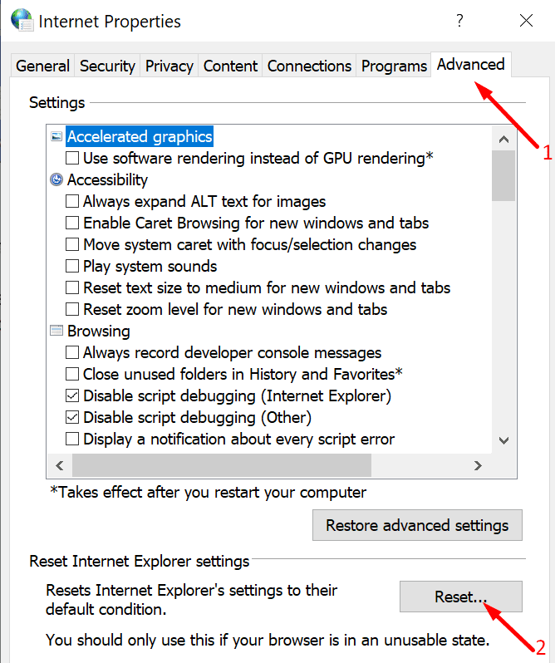Click the Accessibility category icon
The height and width of the screenshot is (663, 555).
pyautogui.click(x=56, y=179)
